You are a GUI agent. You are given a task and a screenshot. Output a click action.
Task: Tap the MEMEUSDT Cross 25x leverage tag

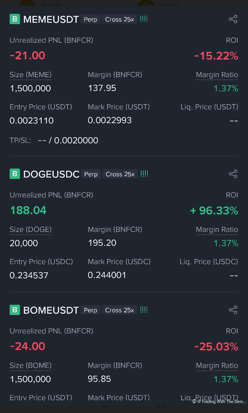[120, 19]
